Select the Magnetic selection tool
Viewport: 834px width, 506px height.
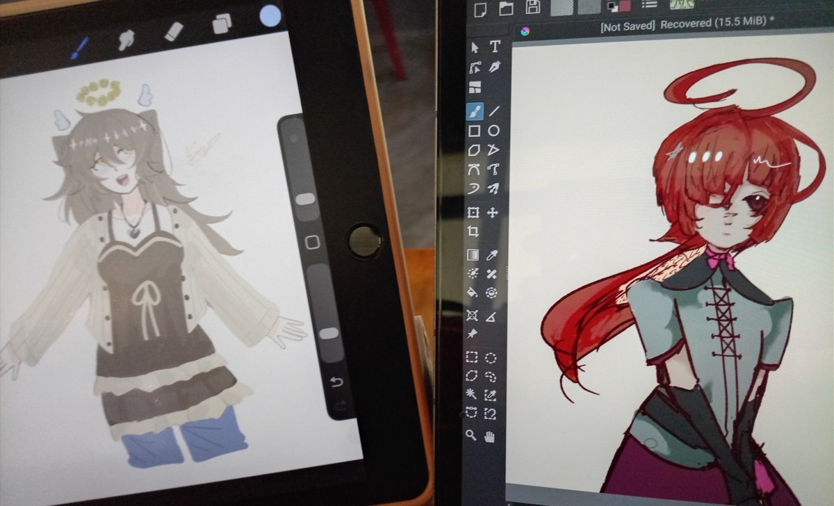click(491, 412)
